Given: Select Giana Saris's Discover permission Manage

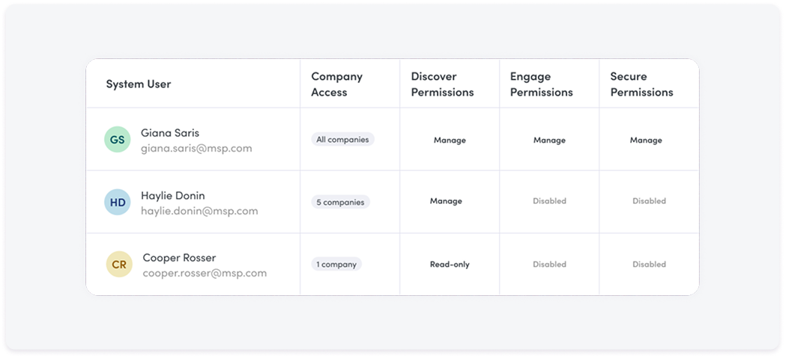Looking at the screenshot, I should pos(450,140).
